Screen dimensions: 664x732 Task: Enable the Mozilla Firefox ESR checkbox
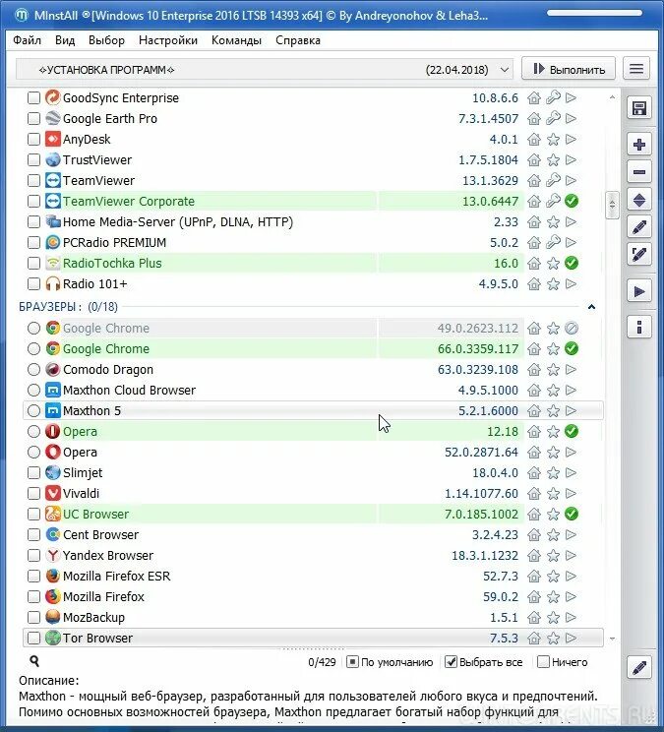point(33,577)
